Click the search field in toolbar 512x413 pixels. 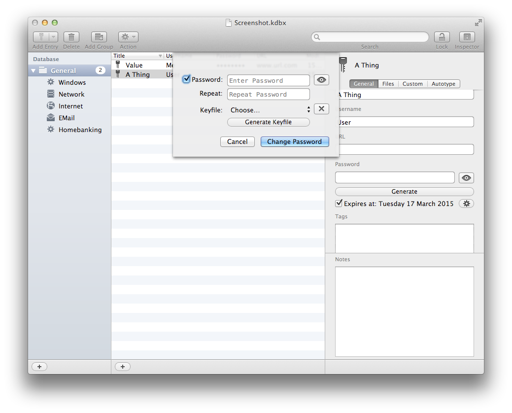coord(370,37)
